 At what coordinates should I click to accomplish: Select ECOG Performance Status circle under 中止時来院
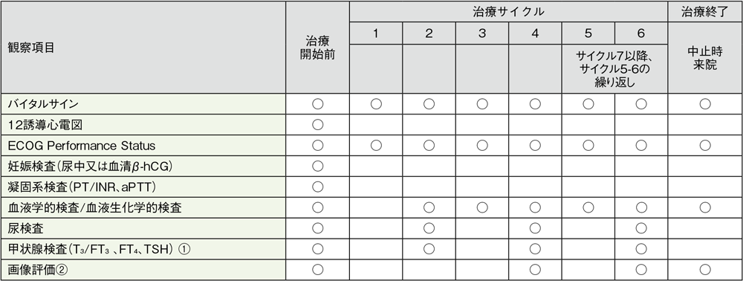(x=705, y=145)
